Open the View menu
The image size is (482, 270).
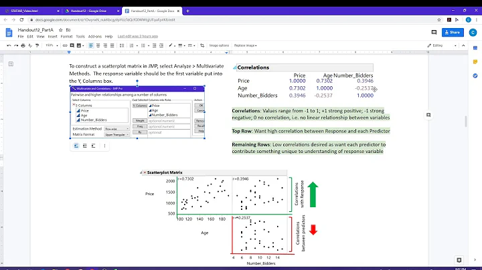coord(41,36)
